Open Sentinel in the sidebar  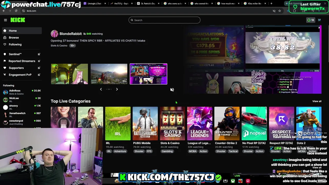22,54
